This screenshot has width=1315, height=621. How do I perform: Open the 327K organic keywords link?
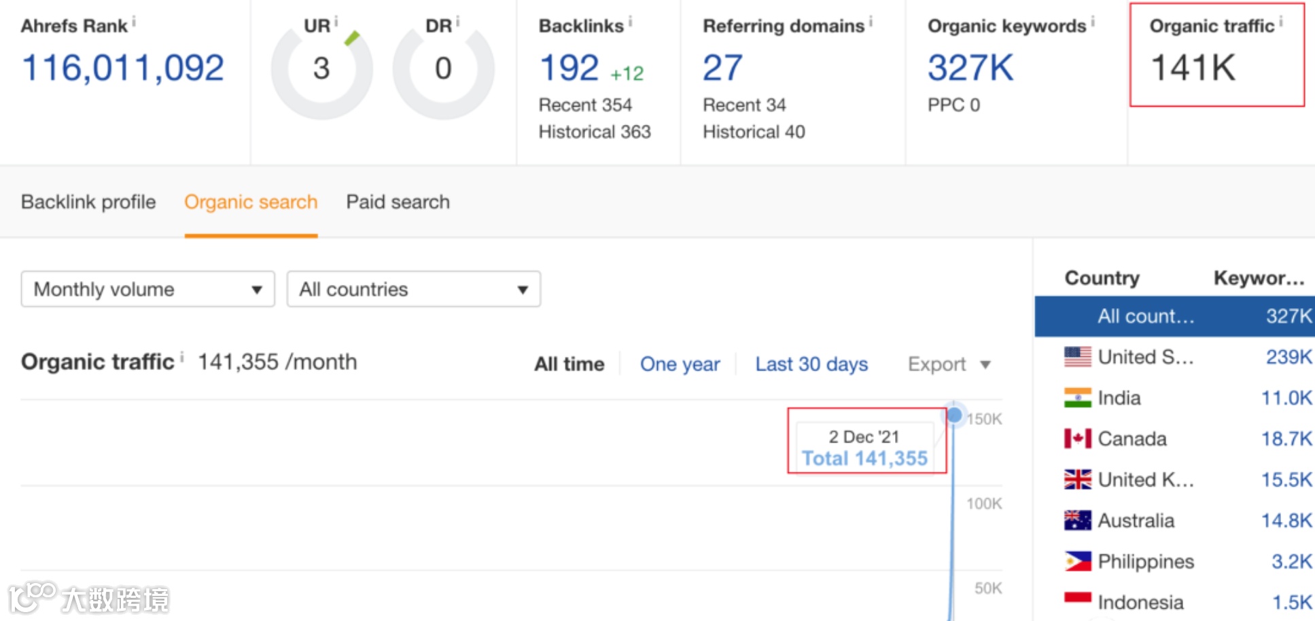970,68
